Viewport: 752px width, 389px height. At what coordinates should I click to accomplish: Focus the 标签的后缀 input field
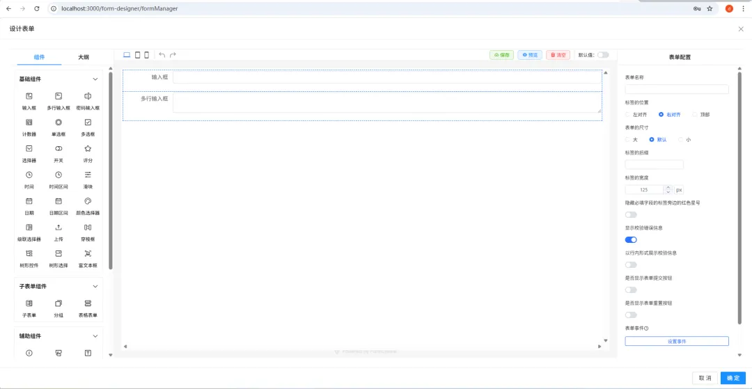(654, 165)
